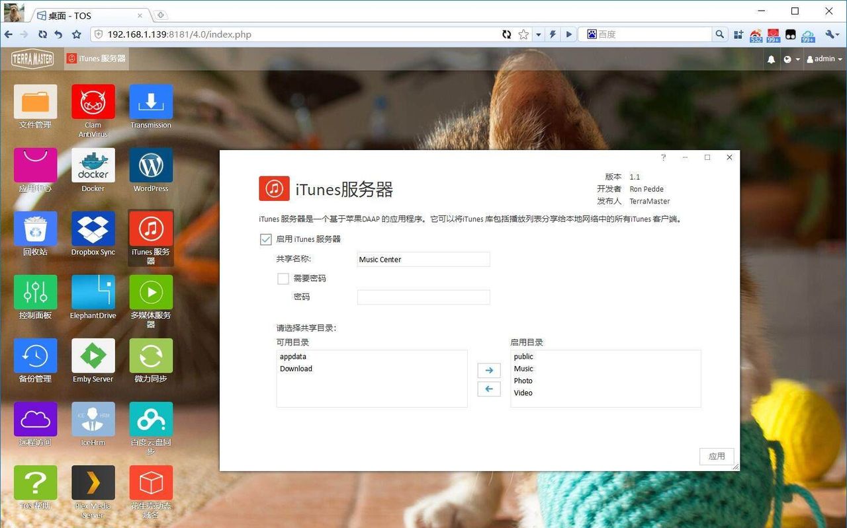Image resolution: width=847 pixels, height=528 pixels.
Task: Click the 应用 apply button
Action: pos(716,456)
